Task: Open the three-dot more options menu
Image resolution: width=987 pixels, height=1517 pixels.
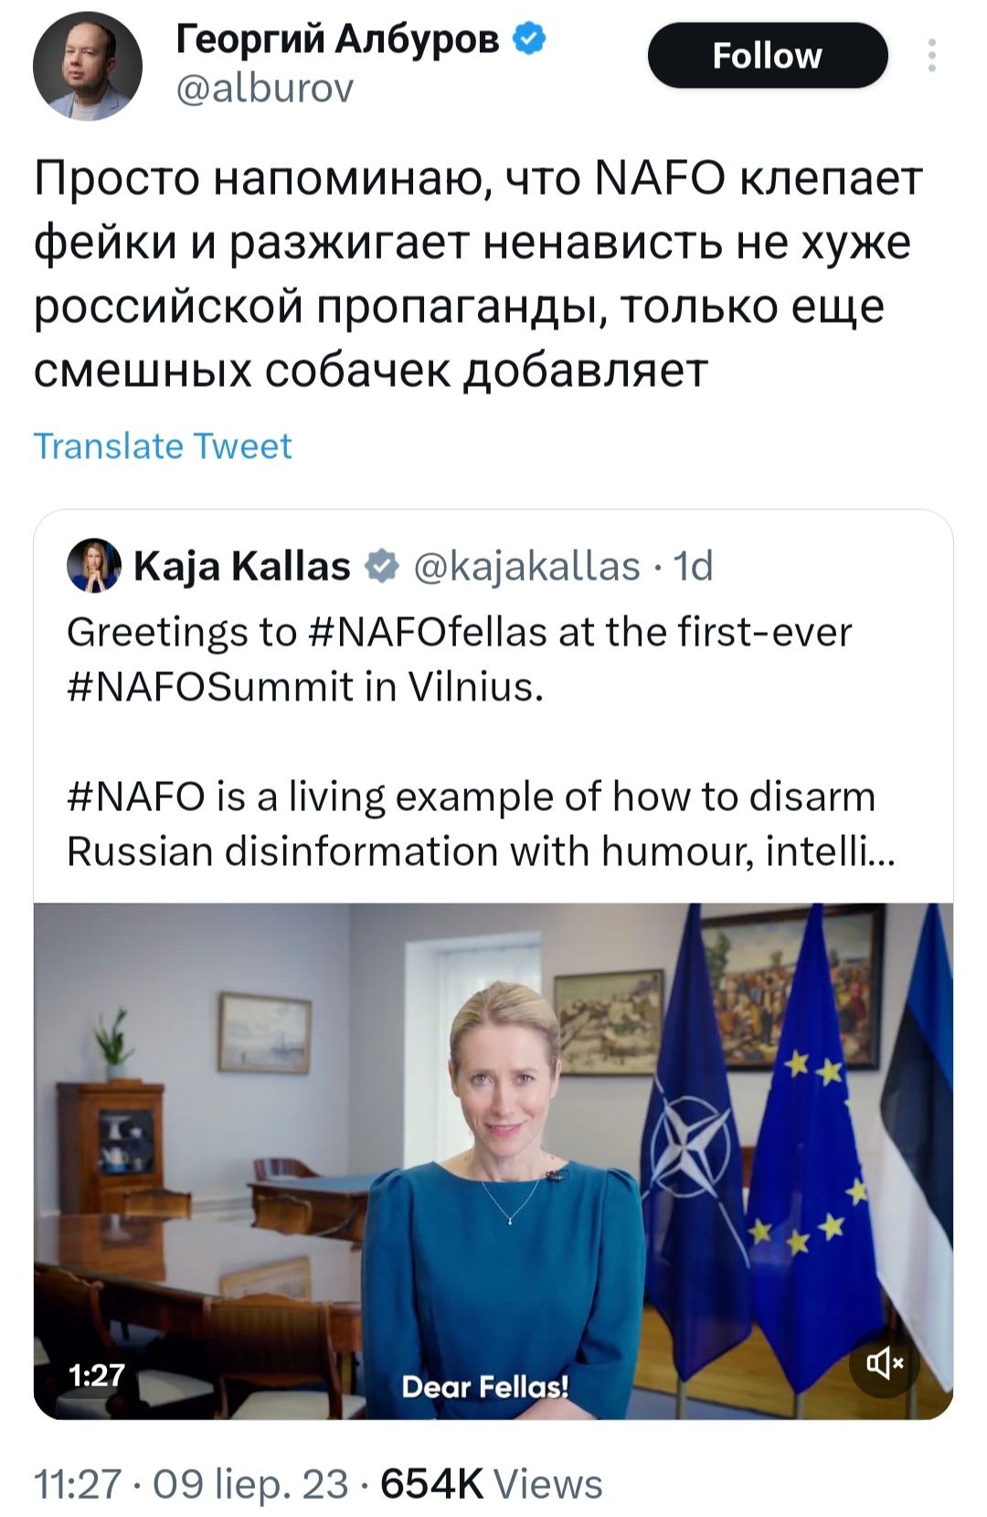Action: click(x=931, y=56)
